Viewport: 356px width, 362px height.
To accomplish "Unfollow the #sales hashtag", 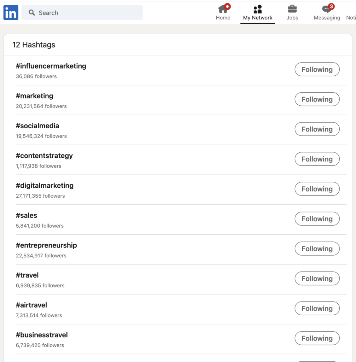I will tap(317, 219).
